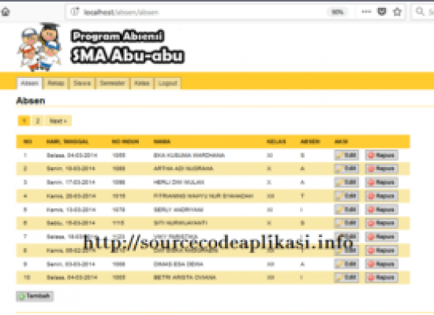
Task: Click the 90% zoom level indicator
Action: (337, 12)
